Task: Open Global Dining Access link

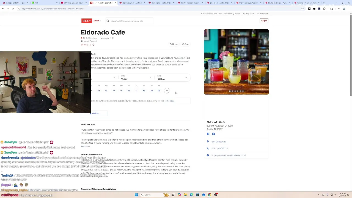Action: click(x=232, y=13)
